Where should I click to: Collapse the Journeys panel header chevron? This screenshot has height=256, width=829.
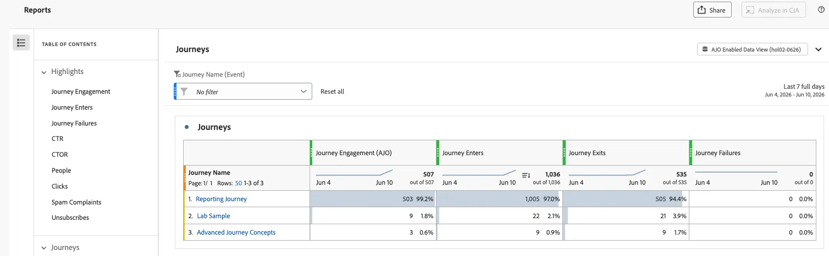coord(819,49)
